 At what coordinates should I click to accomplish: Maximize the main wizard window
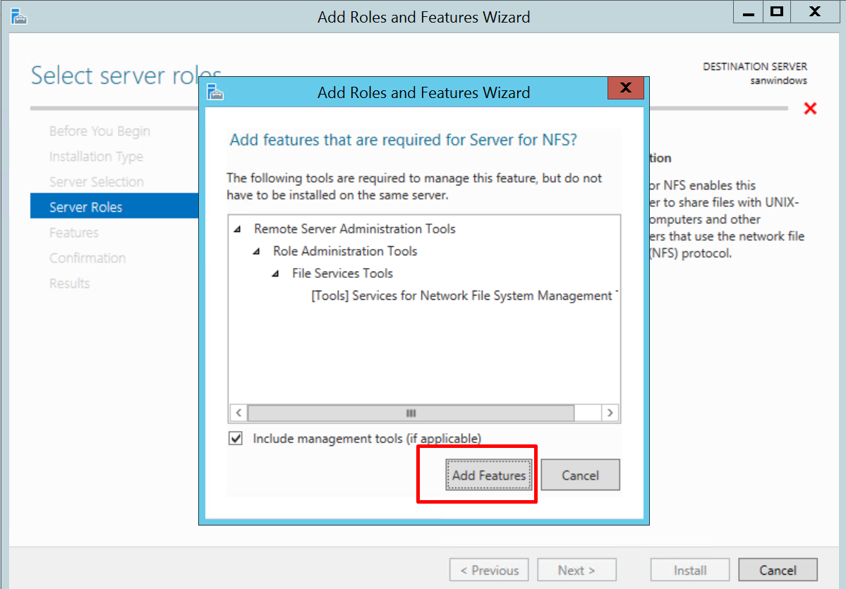coord(777,13)
